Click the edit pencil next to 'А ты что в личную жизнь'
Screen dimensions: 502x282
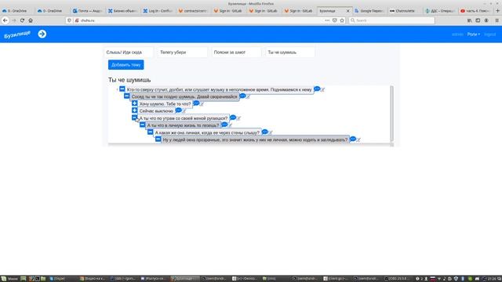click(230, 125)
